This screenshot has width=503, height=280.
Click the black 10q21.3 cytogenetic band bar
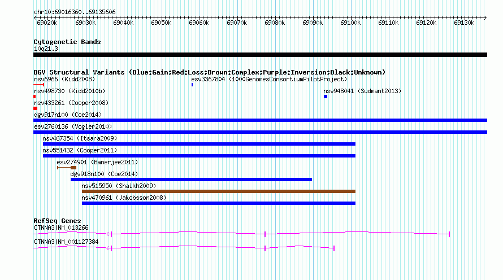pos(260,55)
